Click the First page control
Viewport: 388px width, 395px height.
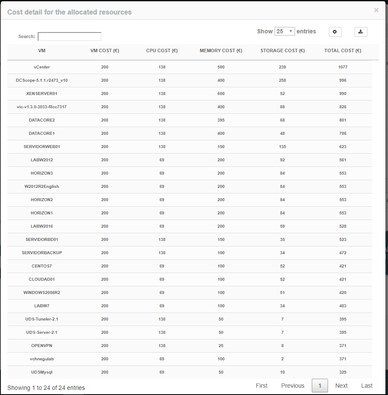[x=261, y=386]
